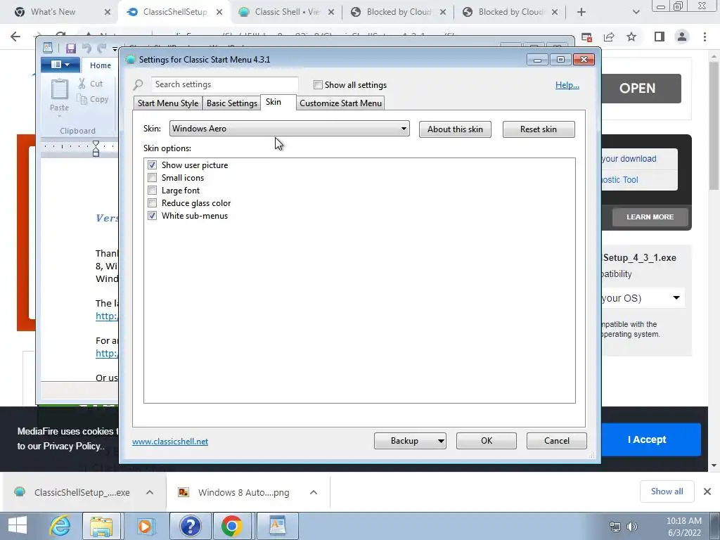Image resolution: width=720 pixels, height=540 pixels.
Task: Click LEARN MORE on MediaFire page
Action: (650, 217)
